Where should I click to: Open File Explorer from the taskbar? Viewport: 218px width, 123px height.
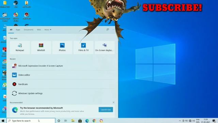click(73, 121)
